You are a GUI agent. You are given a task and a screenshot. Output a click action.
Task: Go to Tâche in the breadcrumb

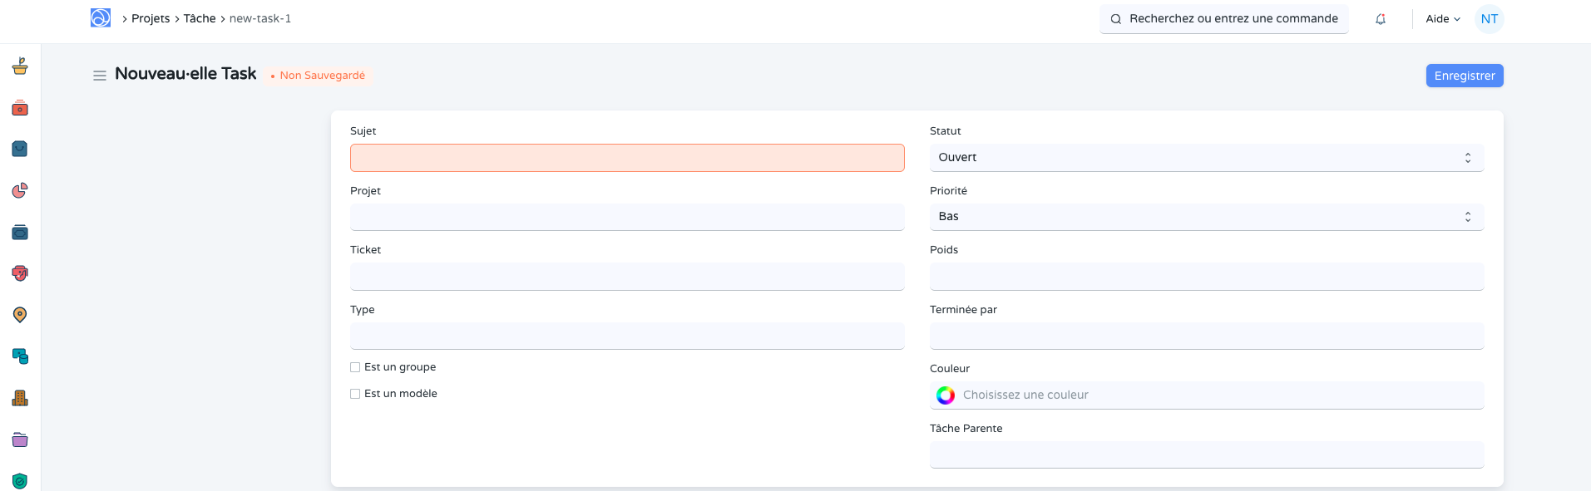click(200, 18)
